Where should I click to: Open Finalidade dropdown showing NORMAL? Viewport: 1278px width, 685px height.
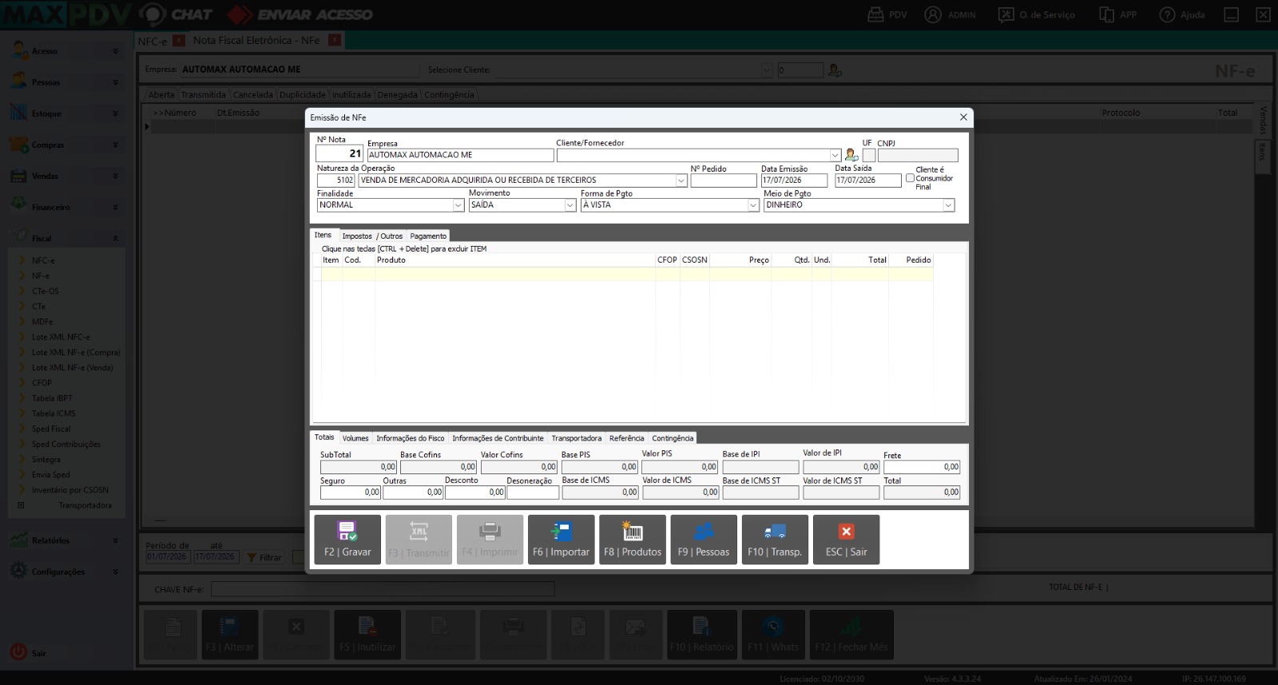tap(458, 205)
